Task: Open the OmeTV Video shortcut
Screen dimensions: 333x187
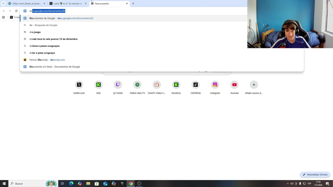Action: point(157,88)
